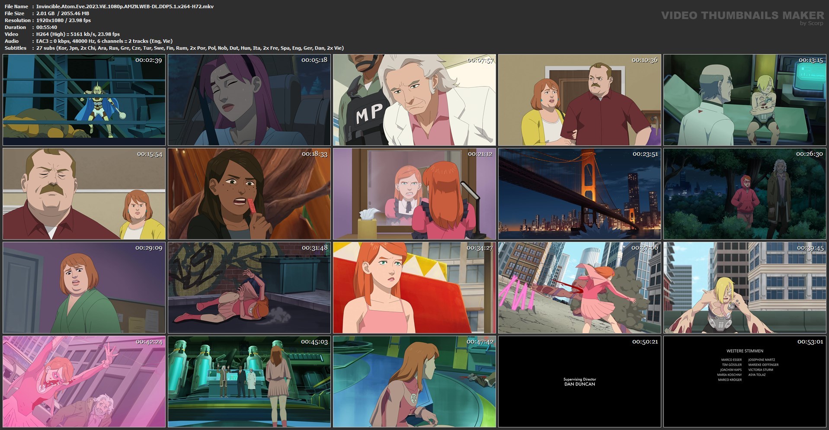The image size is (829, 430).
Task: Click the thumbnail at 00:07:57
Action: point(415,100)
